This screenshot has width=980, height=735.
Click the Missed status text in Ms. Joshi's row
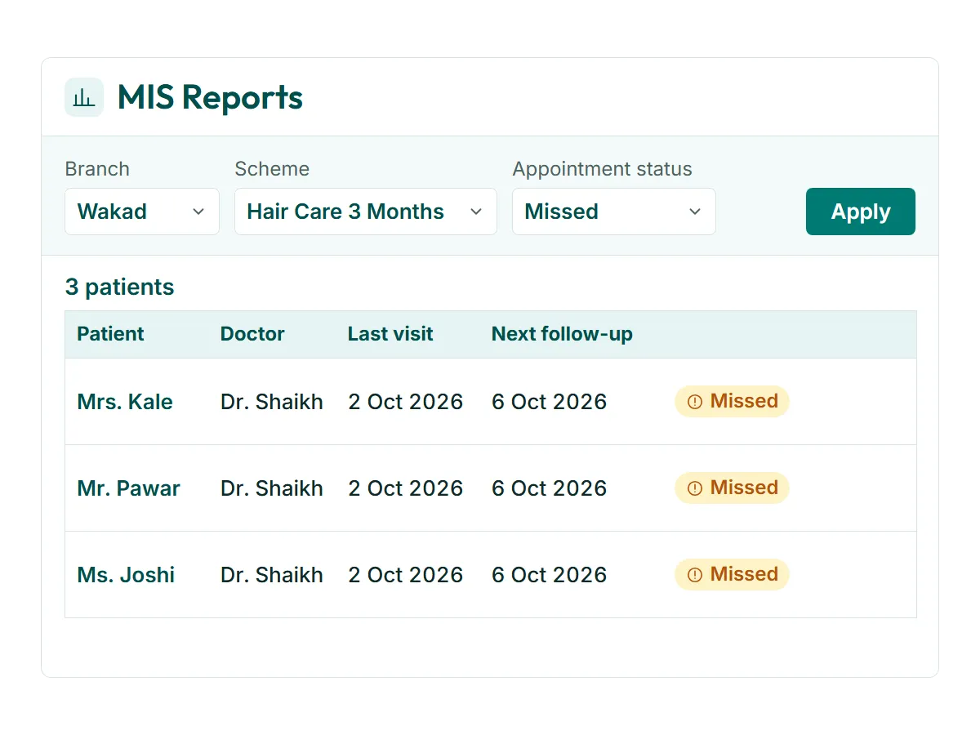point(744,574)
